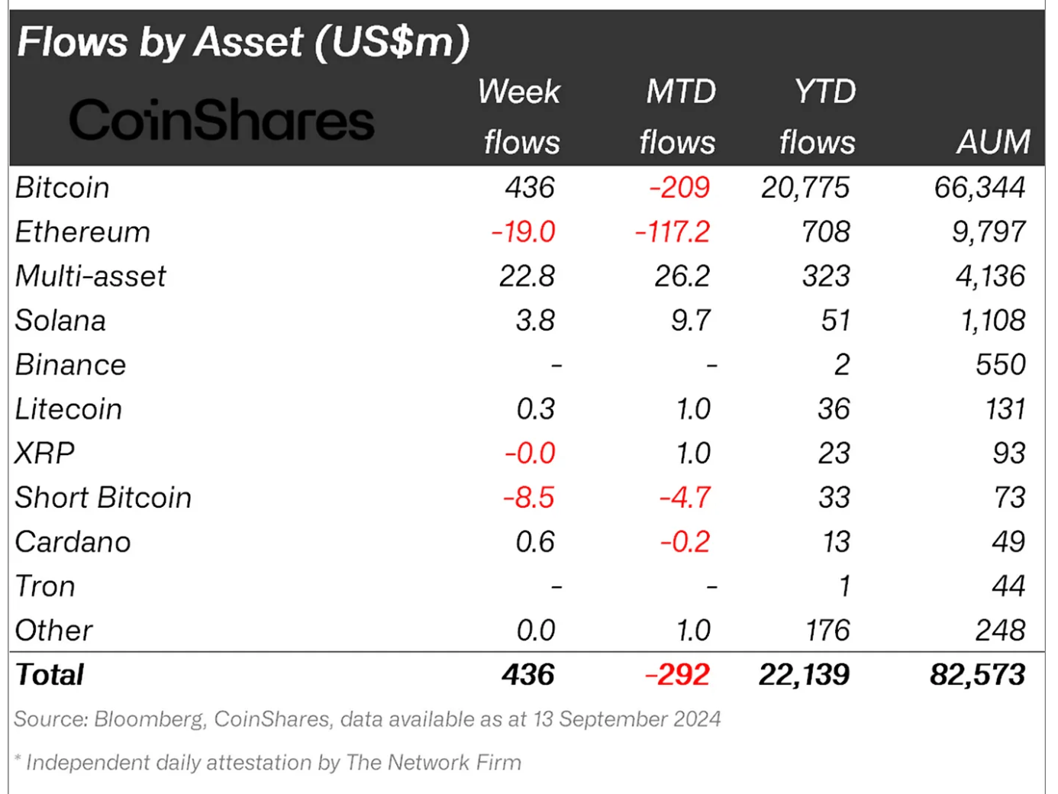Image resolution: width=1058 pixels, height=794 pixels.
Task: Select the XRP row label
Action: [45, 453]
